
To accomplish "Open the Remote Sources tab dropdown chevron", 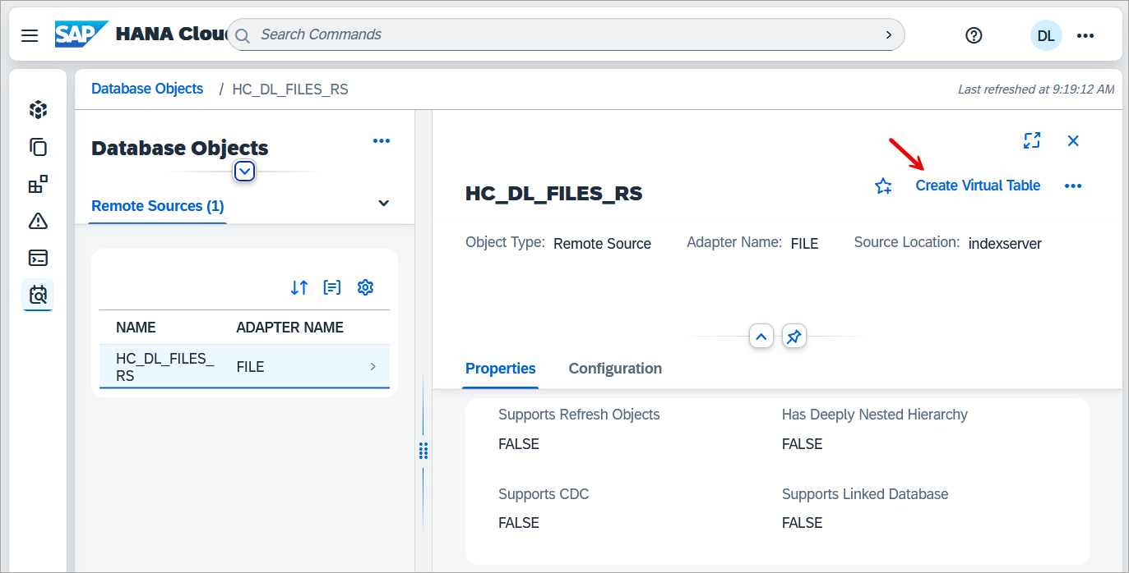I will pos(383,204).
